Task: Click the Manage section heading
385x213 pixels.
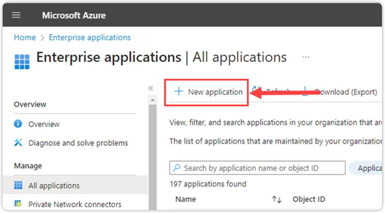Action: (x=28, y=166)
